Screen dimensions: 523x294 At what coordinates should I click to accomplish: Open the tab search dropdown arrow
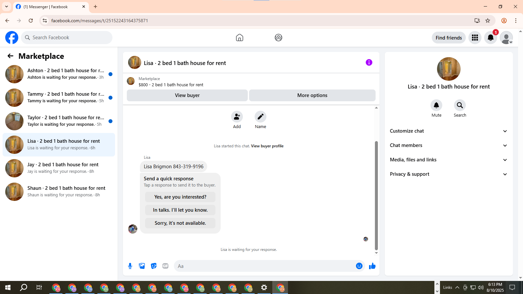(7, 7)
